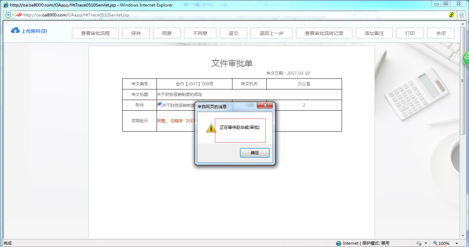Click the 同意。刘晓宇 approval comment
The image size is (469, 247).
[176, 121]
